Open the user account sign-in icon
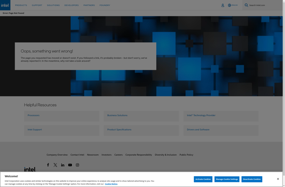The width and height of the screenshot is (285, 187). coord(223,5)
